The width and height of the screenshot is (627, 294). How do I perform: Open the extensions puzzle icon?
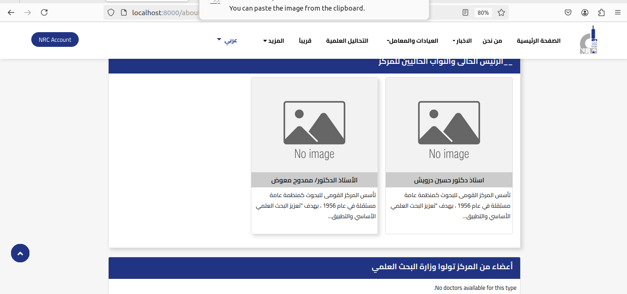[x=601, y=13]
